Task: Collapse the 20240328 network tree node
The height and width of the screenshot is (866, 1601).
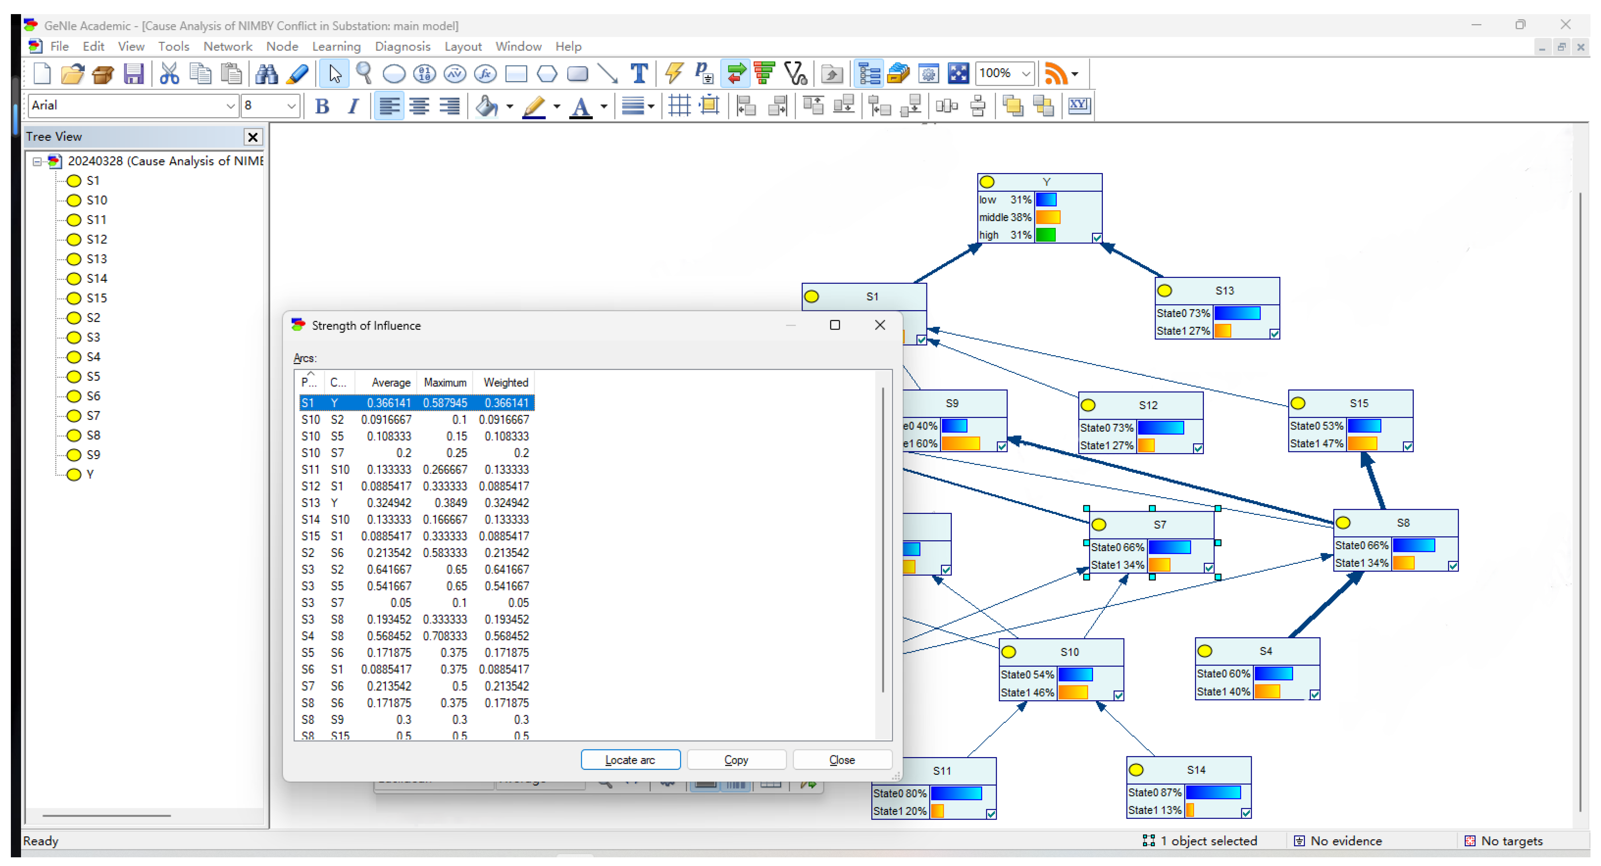Action: [37, 161]
